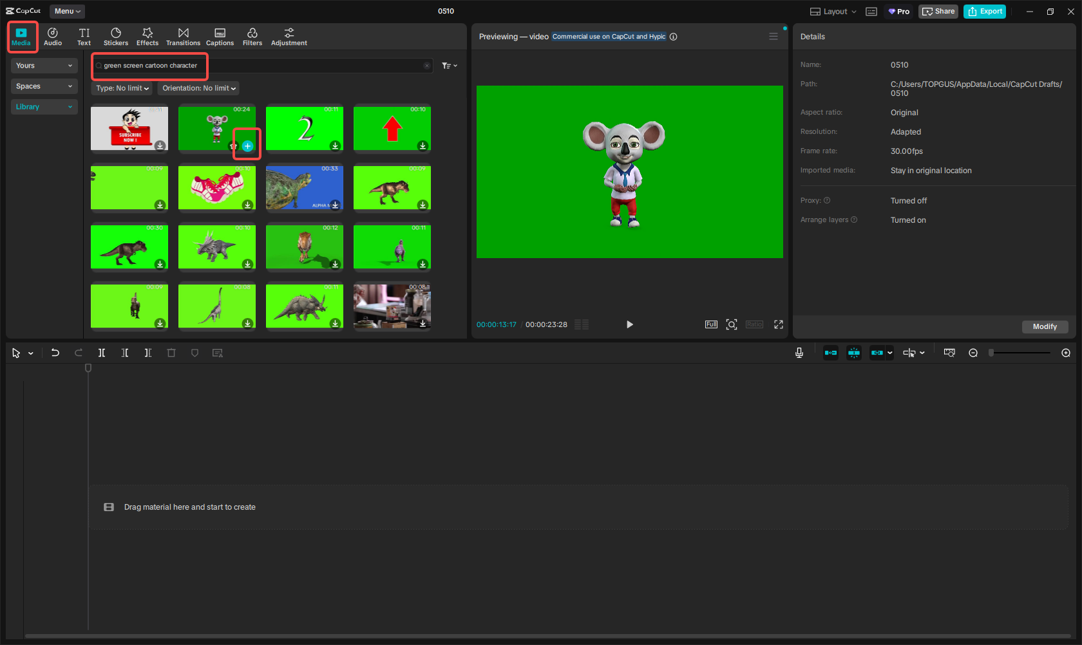Viewport: 1082px width, 645px height.
Task: Click the Undo icon above the timeline
Action: (x=55, y=353)
